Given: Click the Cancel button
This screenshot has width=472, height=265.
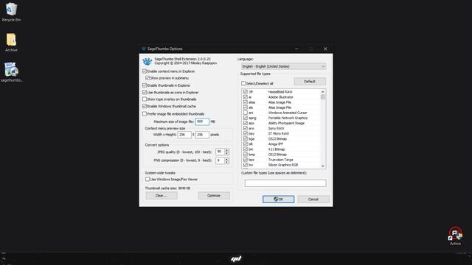Looking at the screenshot, I should pyautogui.click(x=313, y=199).
